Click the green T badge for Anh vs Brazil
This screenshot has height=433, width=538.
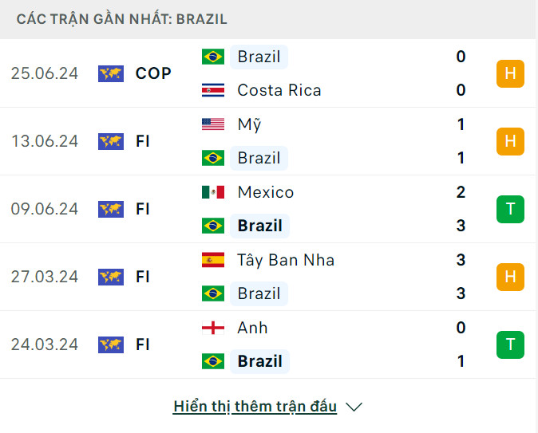510,344
